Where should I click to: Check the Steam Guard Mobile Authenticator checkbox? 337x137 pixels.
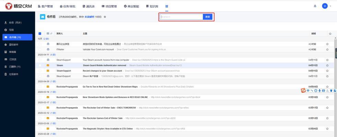click(x=40, y=65)
